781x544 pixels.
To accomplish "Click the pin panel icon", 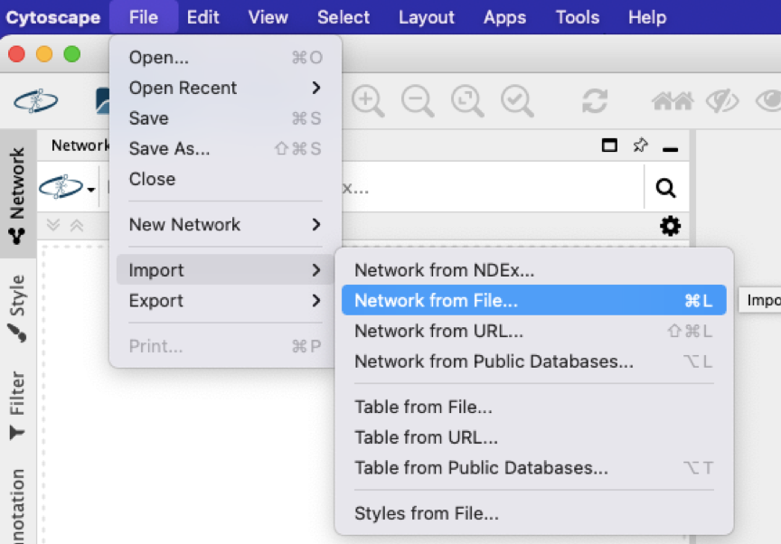I will pyautogui.click(x=641, y=145).
